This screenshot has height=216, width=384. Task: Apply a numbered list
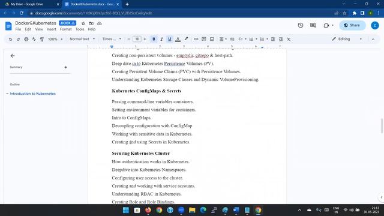[x=262, y=39]
